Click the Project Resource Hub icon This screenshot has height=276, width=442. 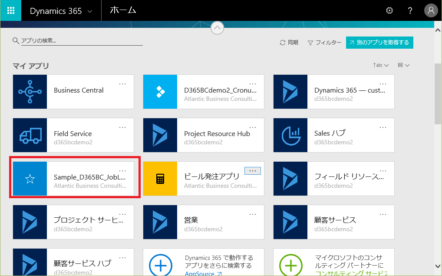[160, 135]
